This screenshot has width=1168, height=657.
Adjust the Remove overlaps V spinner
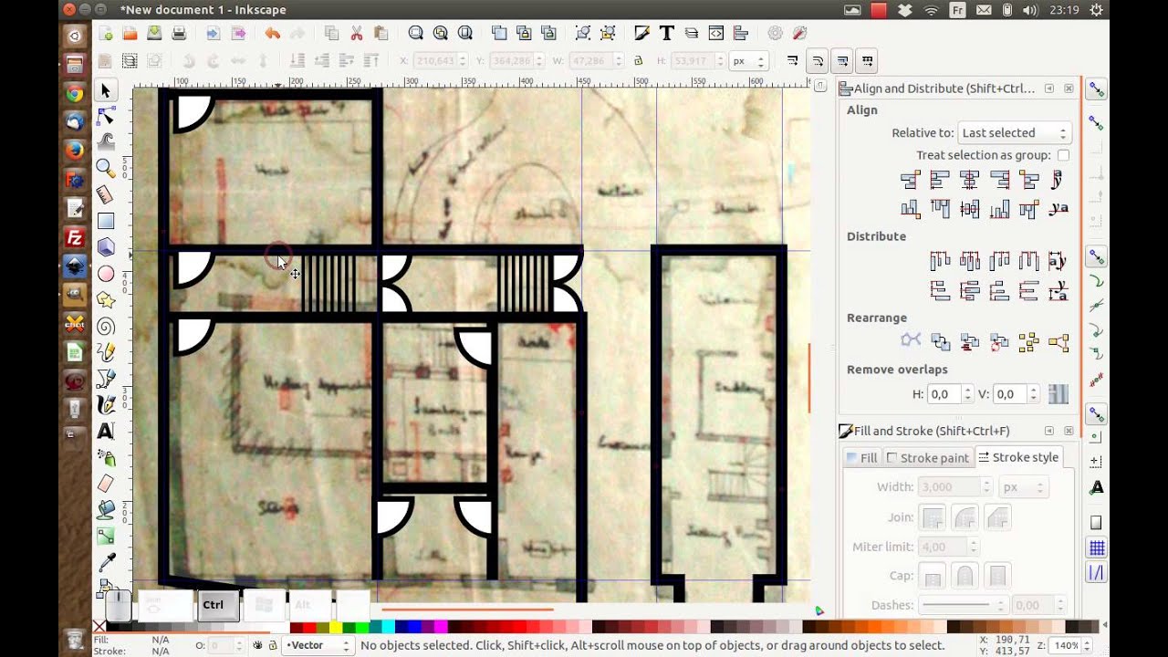1033,394
